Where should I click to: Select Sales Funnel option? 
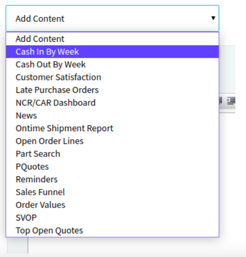[x=112, y=192]
